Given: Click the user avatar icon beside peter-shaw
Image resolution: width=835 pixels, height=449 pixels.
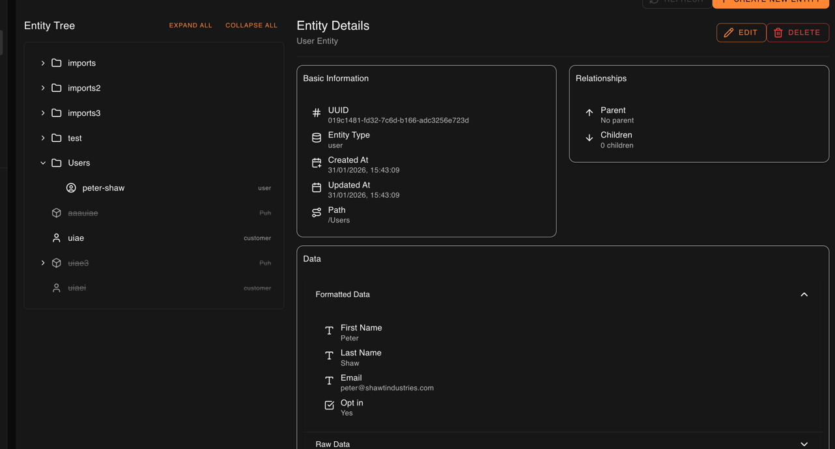Looking at the screenshot, I should (x=70, y=187).
